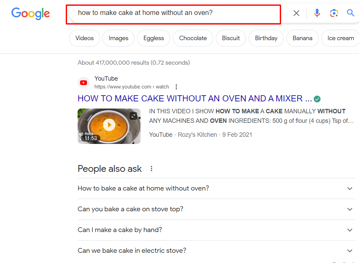
Task: Clear the search query with X icon
Action: (296, 13)
